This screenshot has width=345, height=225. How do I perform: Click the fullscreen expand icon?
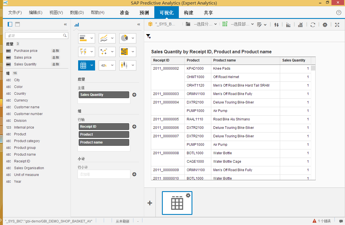point(337,25)
